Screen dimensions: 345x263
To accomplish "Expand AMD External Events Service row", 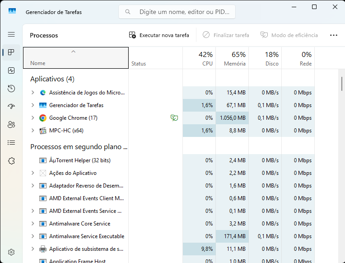I will click(x=33, y=211).
